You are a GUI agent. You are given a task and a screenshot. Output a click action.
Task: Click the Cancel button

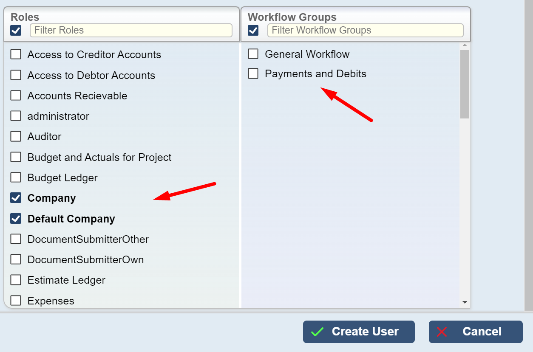(475, 332)
